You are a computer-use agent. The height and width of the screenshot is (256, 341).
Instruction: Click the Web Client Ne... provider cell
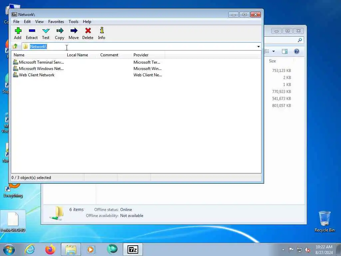(148, 75)
